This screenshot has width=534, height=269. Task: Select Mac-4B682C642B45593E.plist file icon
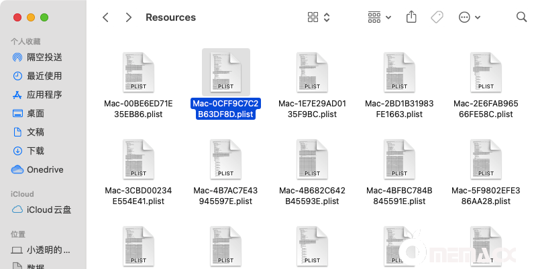pos(313,159)
